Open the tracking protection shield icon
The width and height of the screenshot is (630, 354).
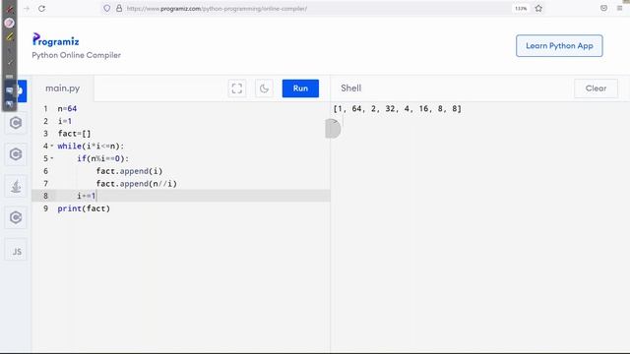(106, 8)
